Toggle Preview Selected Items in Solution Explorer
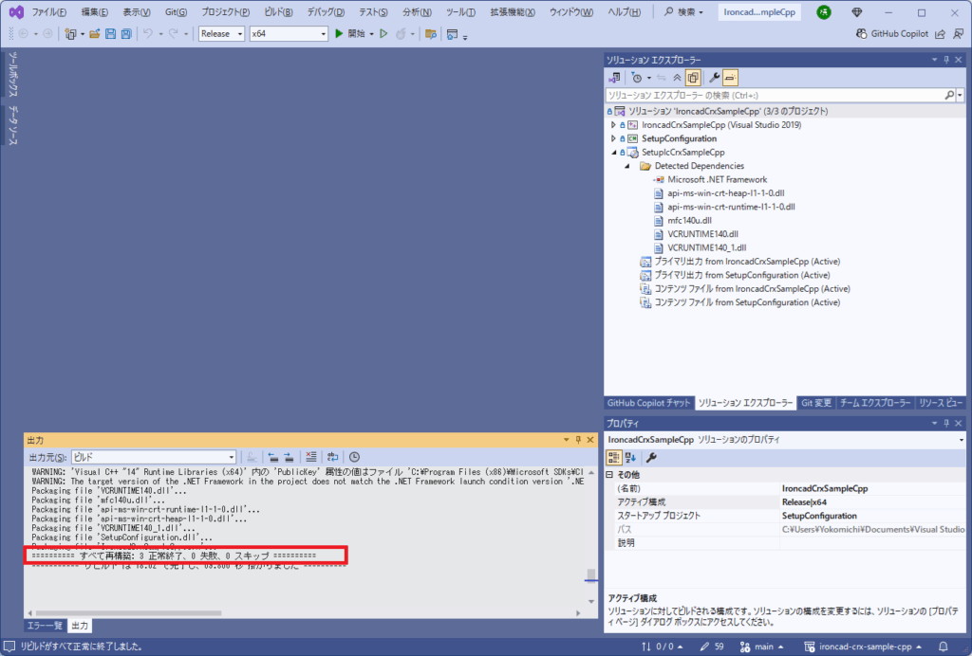This screenshot has height=656, width=972. coord(731,78)
